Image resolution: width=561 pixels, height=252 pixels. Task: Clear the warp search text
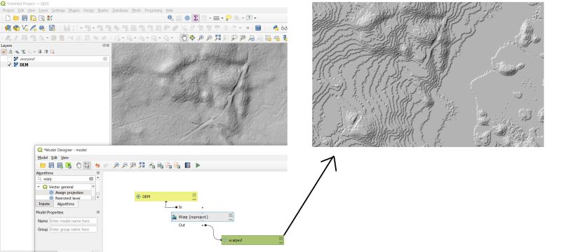(91, 178)
